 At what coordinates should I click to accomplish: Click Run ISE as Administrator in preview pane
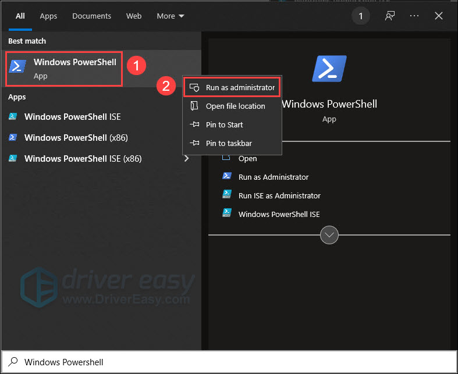click(x=279, y=196)
